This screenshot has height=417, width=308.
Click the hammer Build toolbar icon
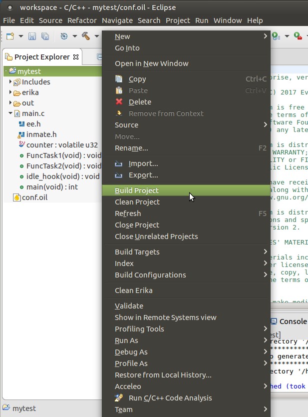[x=86, y=36]
